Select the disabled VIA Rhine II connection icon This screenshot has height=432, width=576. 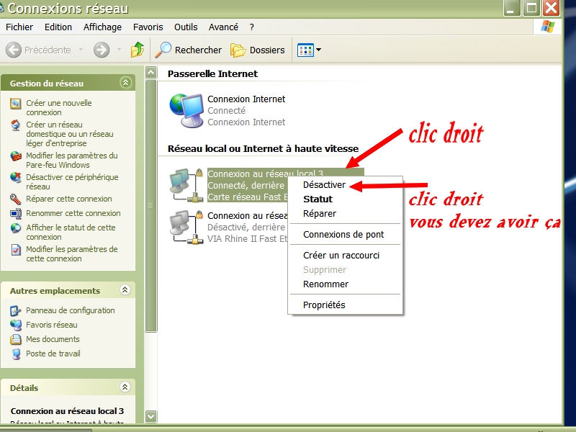click(x=184, y=227)
